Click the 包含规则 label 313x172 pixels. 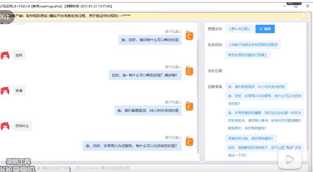[x=215, y=45]
